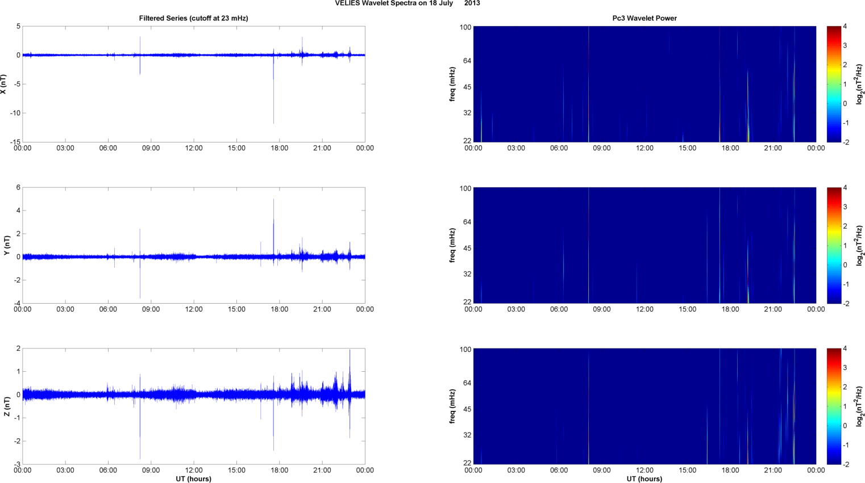Click the UT (hours) label under Z plot

coord(193,479)
